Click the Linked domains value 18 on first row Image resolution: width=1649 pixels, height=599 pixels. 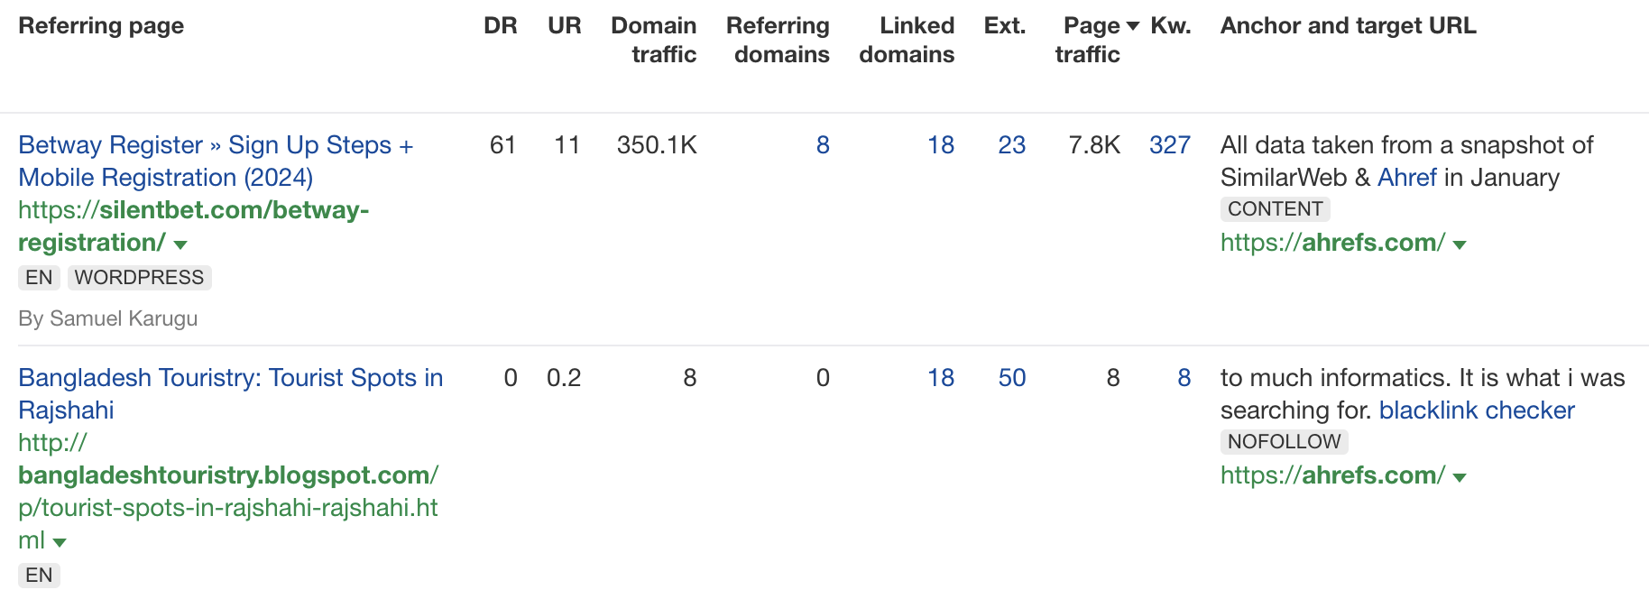tap(941, 144)
